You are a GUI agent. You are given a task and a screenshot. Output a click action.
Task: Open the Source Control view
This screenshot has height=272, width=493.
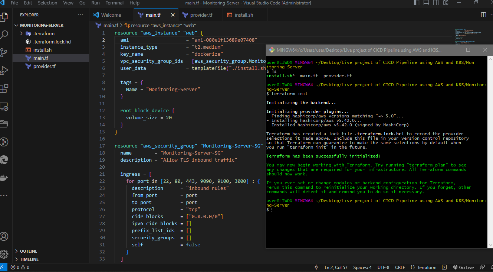pyautogui.click(x=4, y=52)
